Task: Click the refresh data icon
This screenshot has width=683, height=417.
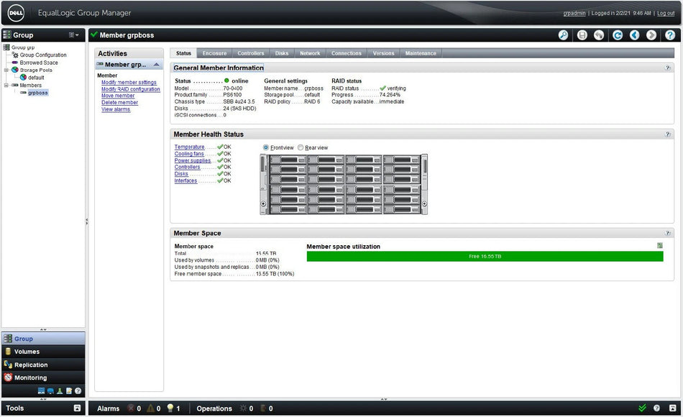Action: (618, 35)
